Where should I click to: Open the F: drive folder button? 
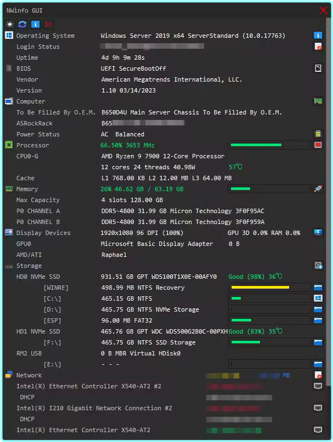coord(318,342)
